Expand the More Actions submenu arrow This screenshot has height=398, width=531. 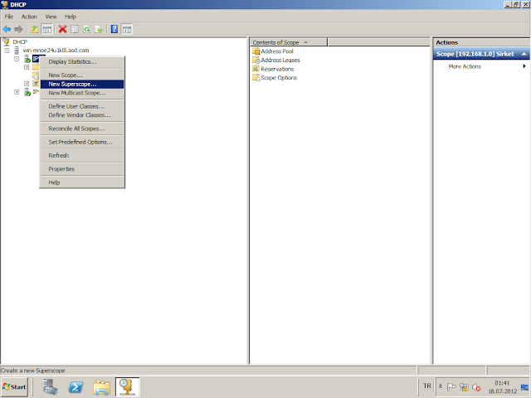(524, 66)
